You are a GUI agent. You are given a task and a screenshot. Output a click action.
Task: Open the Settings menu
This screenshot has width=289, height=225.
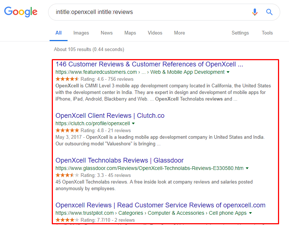click(x=240, y=33)
